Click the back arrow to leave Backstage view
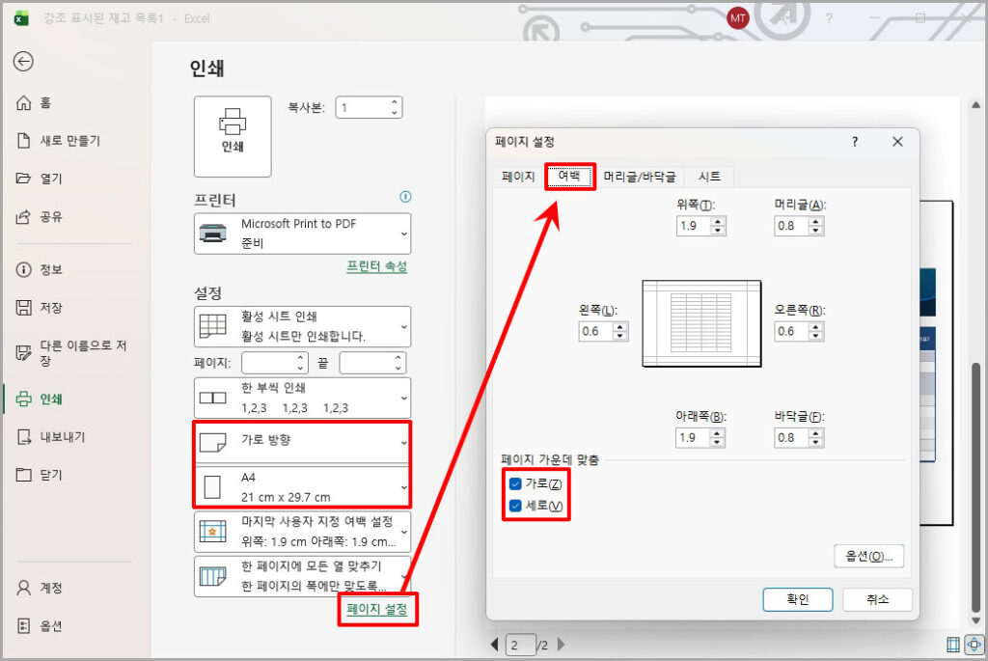Image resolution: width=988 pixels, height=661 pixels. pos(23,62)
